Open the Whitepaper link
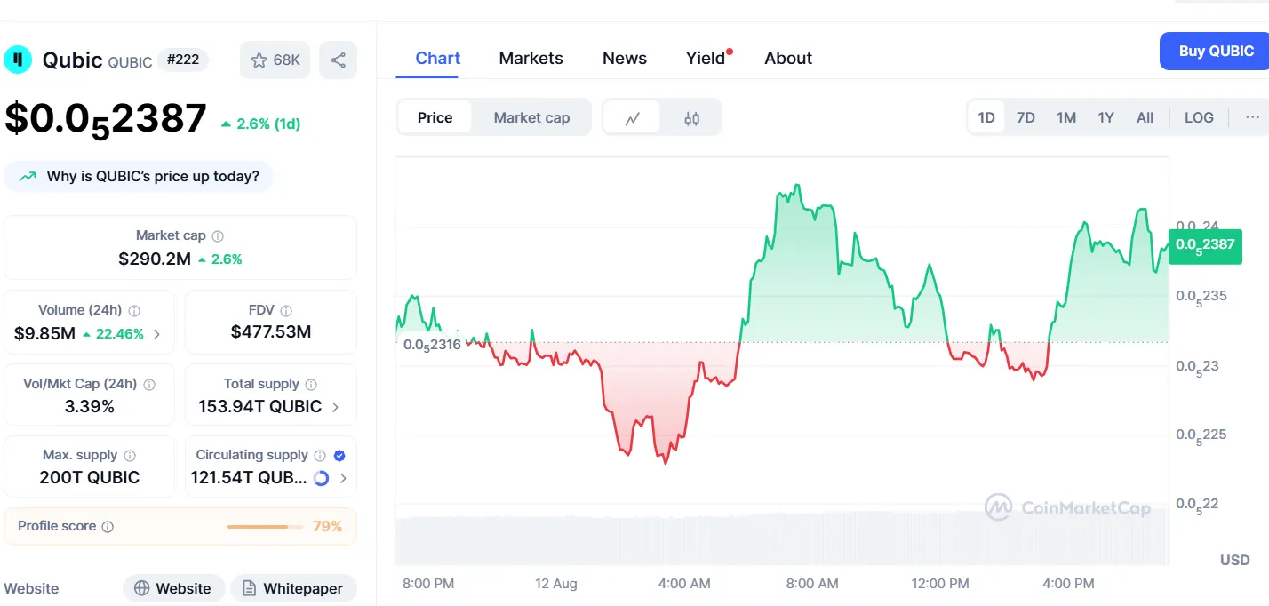Viewport: 1269px width, 606px height. click(293, 588)
